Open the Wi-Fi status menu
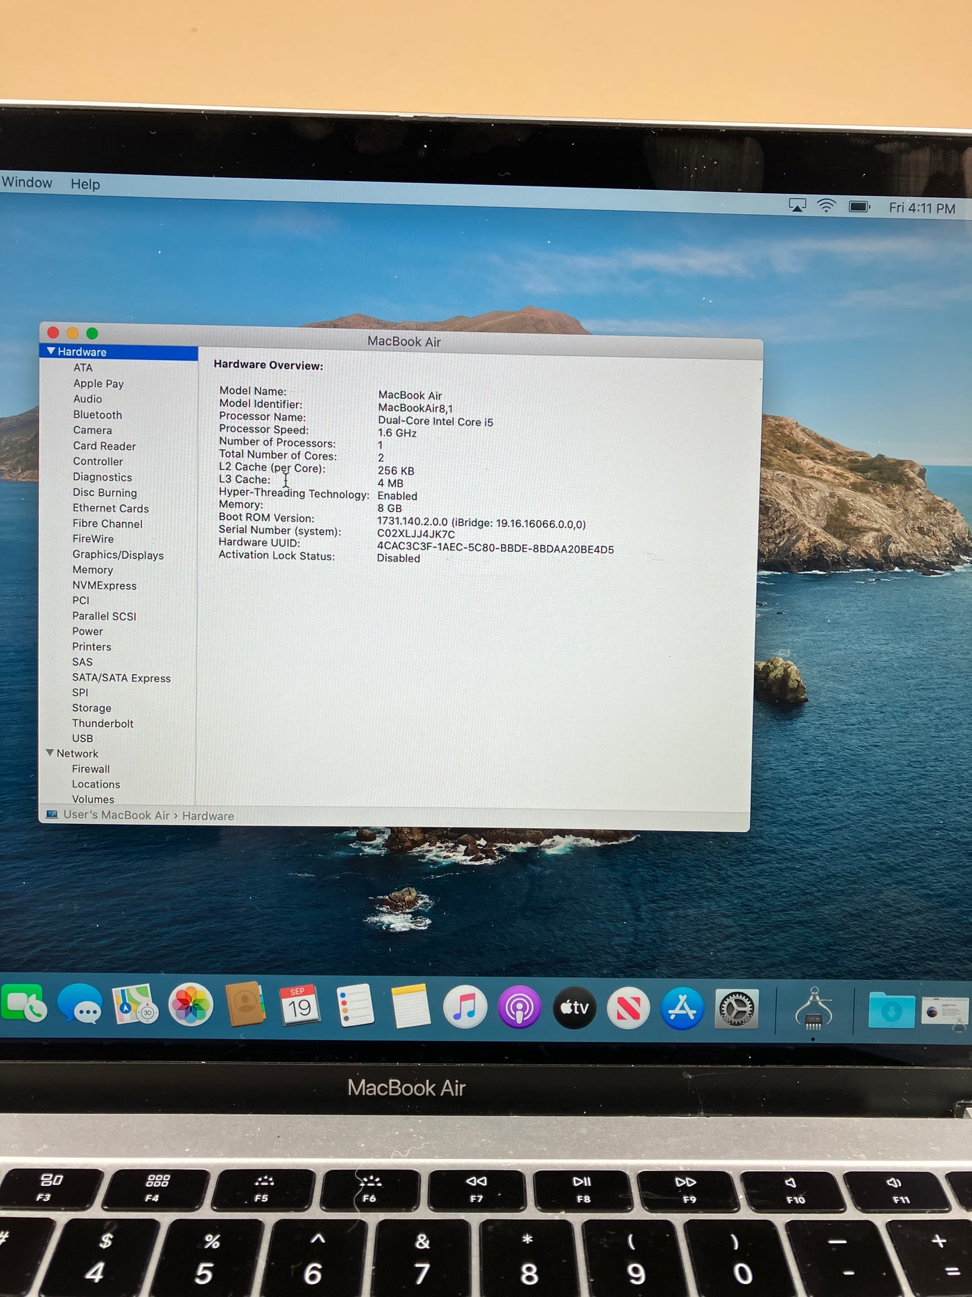The height and width of the screenshot is (1297, 972). [826, 206]
